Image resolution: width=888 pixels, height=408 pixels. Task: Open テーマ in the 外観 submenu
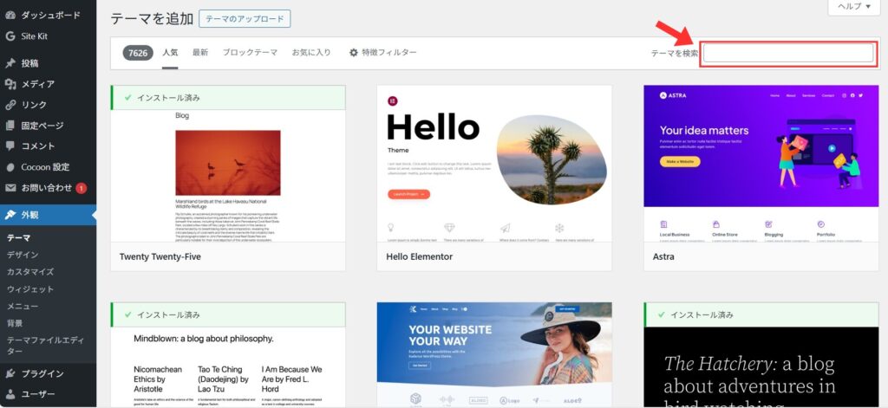19,237
